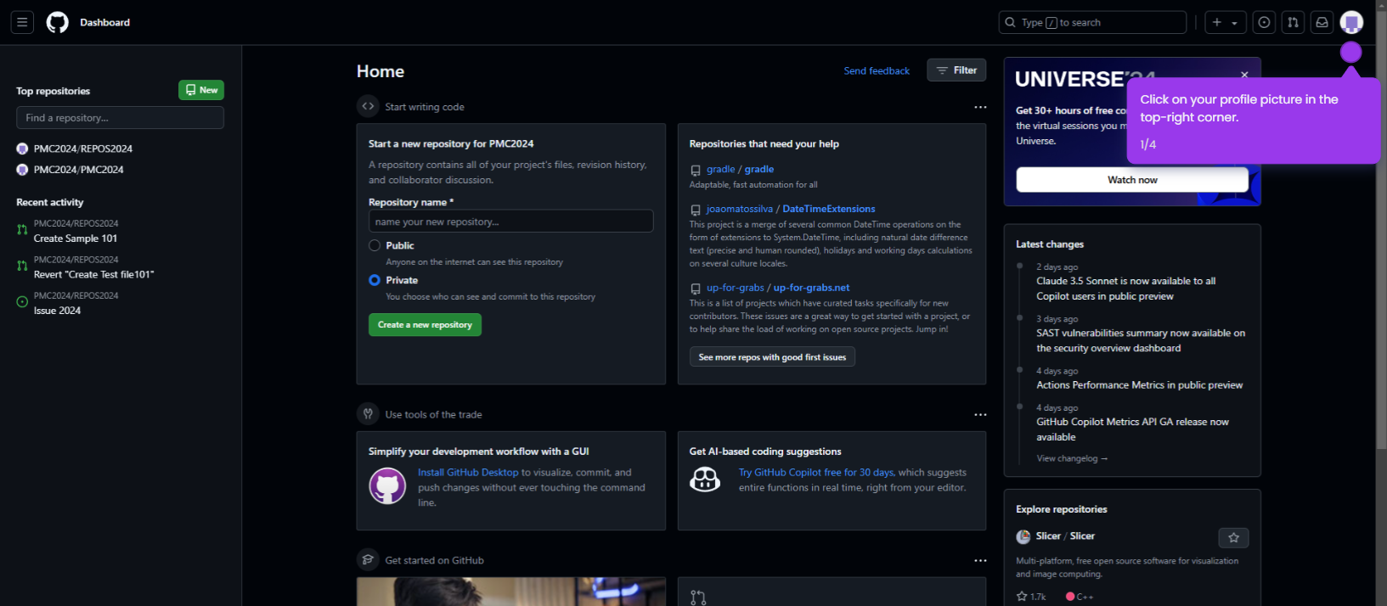Viewport: 1387px width, 606px height.
Task: Open PMC2024/PMC2024 repository
Action: (79, 170)
